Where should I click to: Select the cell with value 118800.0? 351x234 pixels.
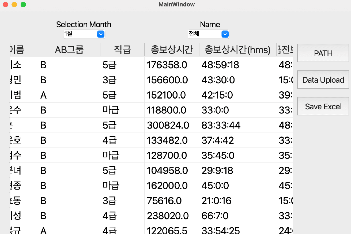[172, 110]
